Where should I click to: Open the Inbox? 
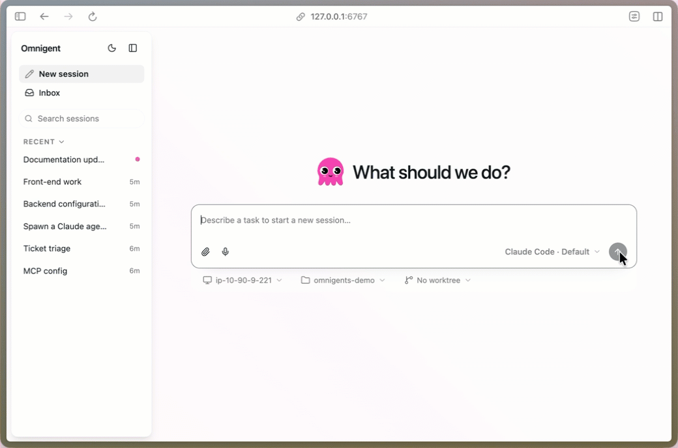(81, 93)
